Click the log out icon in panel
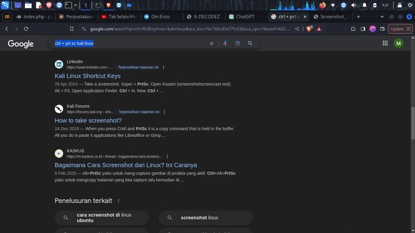415x233 pixels. click(410, 5)
